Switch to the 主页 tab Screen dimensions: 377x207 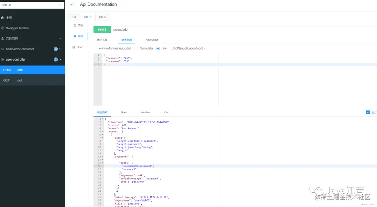click(x=73, y=17)
